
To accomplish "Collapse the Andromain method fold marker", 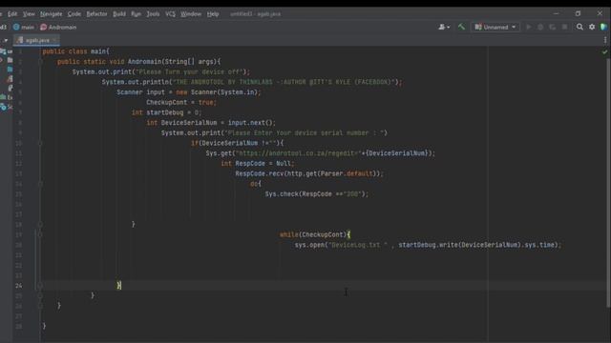I will 40,61.
